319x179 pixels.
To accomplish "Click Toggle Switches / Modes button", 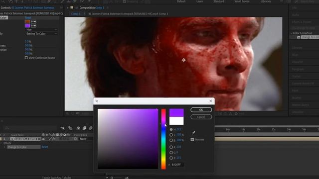I will coord(57,178).
